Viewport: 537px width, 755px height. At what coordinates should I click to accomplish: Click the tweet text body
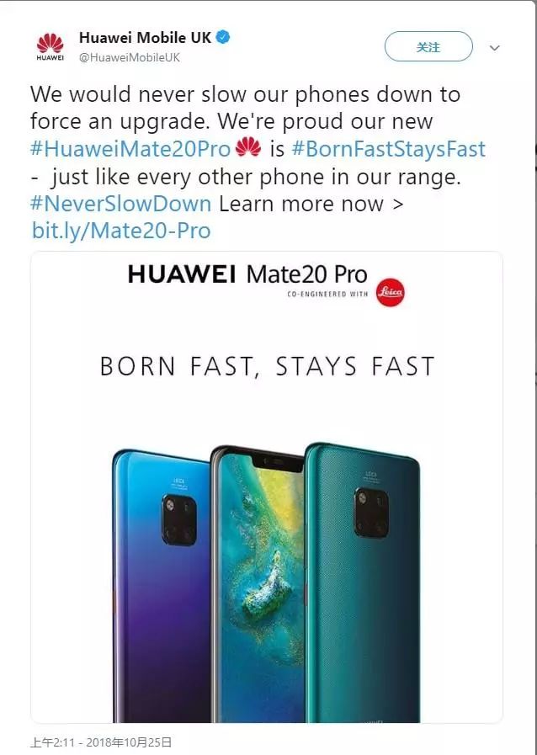[258, 162]
